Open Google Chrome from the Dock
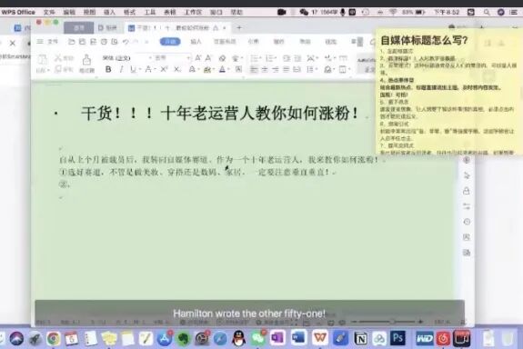Viewport: 523px width, 349px height. click(54, 339)
